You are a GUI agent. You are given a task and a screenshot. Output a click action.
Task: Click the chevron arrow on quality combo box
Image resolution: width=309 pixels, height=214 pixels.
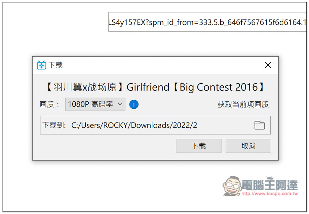click(x=120, y=104)
